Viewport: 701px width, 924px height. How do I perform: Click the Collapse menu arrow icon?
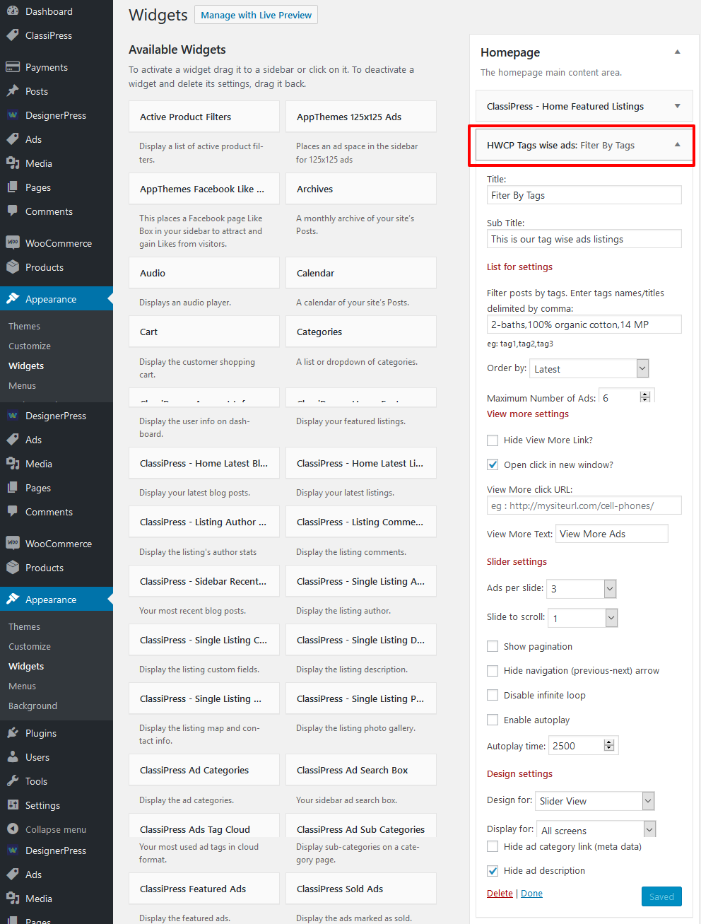(x=13, y=829)
